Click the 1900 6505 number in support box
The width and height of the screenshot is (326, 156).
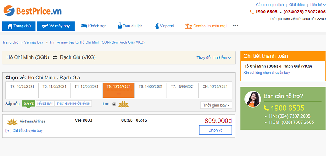[x=288, y=108]
